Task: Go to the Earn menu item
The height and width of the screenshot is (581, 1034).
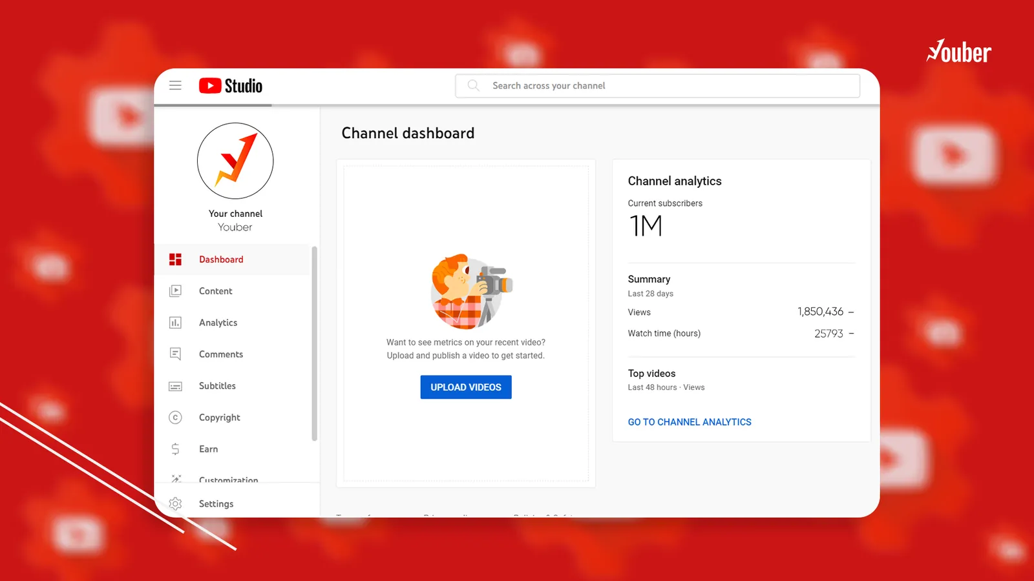Action: [233, 449]
